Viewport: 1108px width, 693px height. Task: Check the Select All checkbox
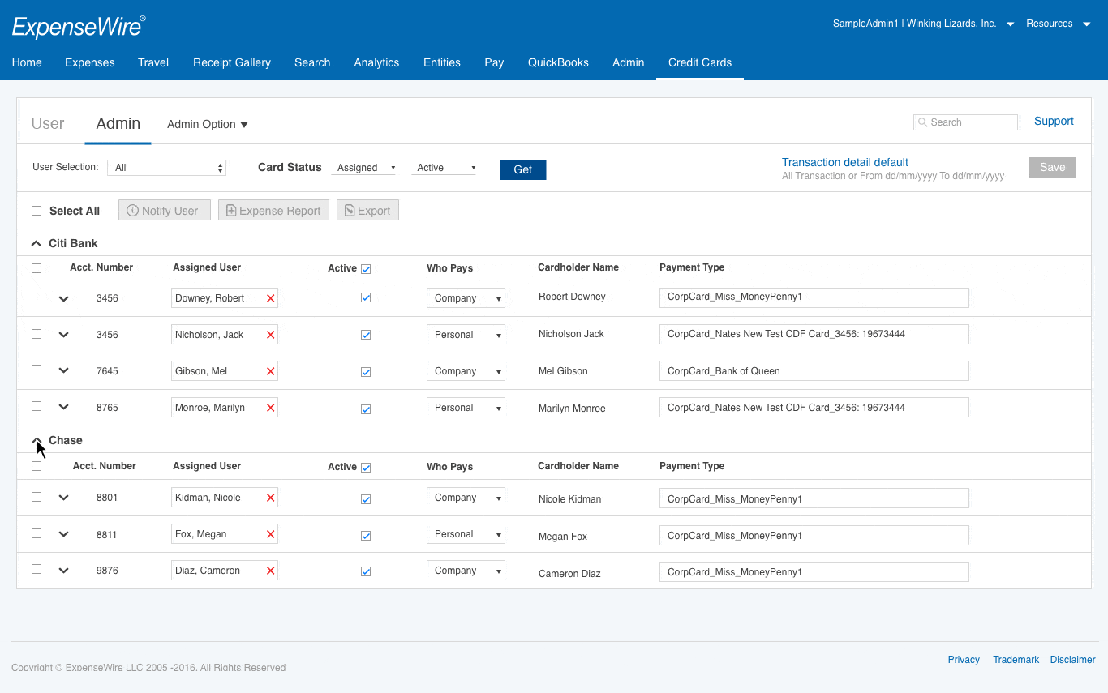pos(37,211)
